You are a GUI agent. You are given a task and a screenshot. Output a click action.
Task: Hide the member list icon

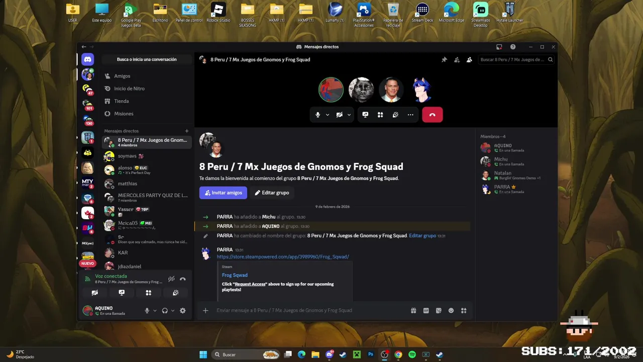tap(469, 59)
